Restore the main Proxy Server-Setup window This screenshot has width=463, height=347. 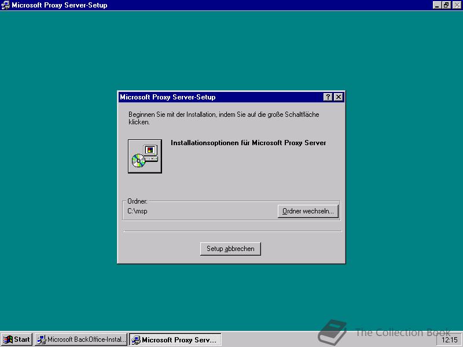(x=446, y=5)
